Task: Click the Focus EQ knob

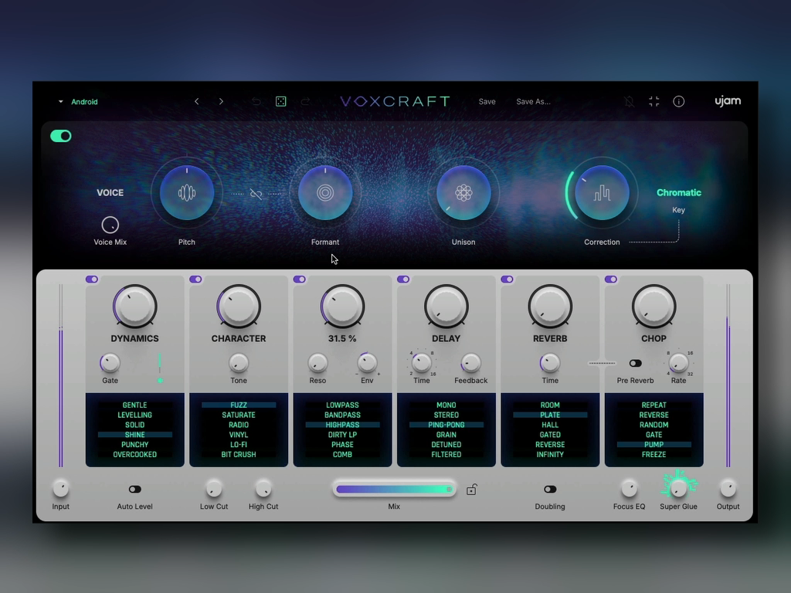Action: (x=629, y=488)
